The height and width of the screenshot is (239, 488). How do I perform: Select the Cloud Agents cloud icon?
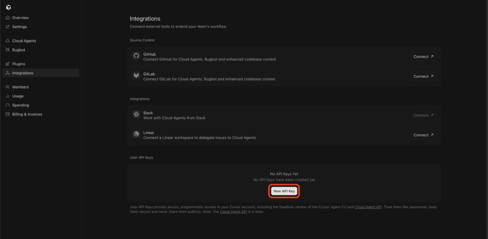8,41
